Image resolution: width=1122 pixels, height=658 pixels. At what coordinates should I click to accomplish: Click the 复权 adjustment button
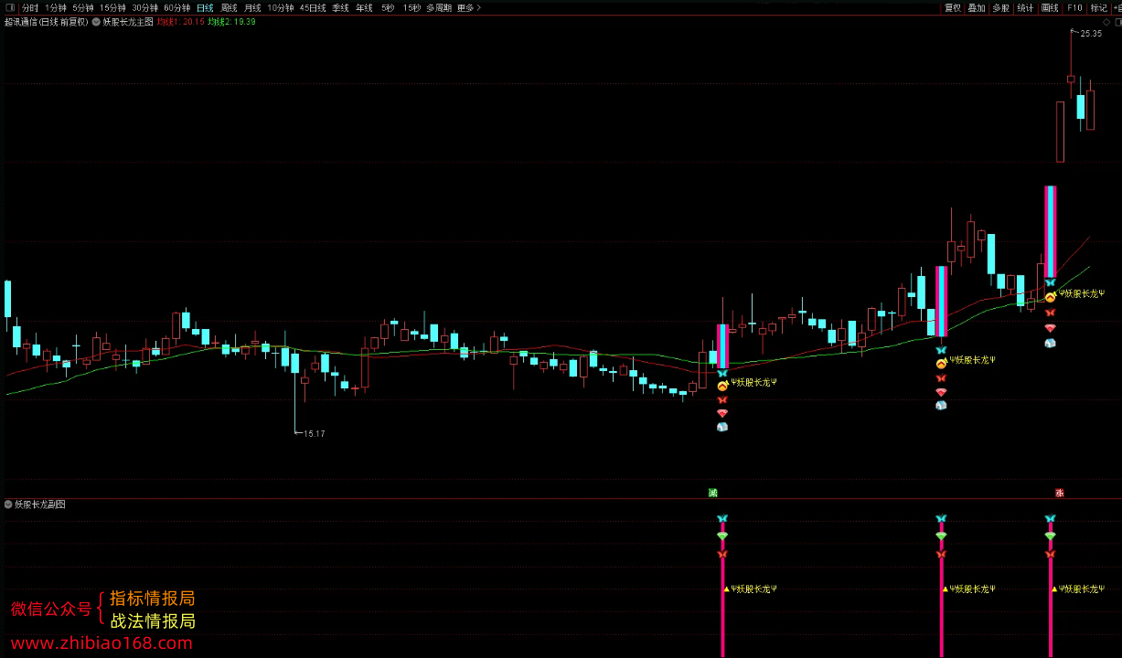click(953, 7)
